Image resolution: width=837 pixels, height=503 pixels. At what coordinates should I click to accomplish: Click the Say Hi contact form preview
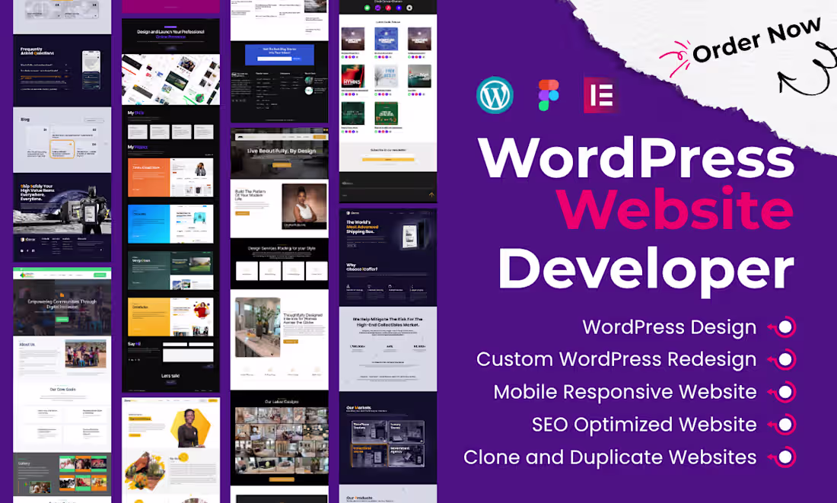pos(170,352)
